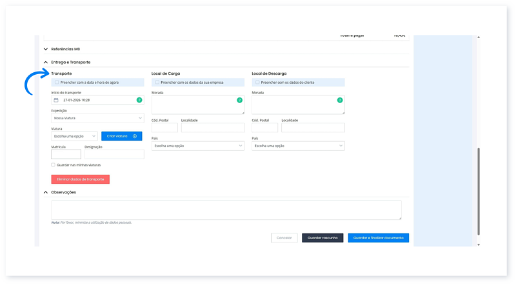Click the Matrícula input field

click(x=66, y=154)
